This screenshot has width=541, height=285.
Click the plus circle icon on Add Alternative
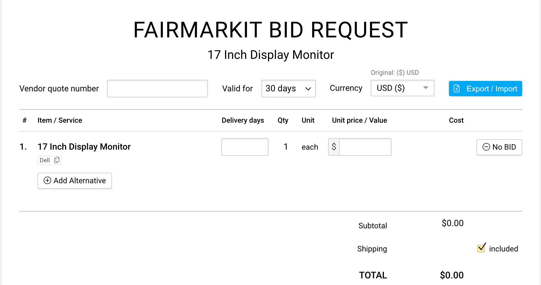47,180
